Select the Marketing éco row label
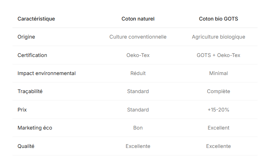This screenshot has height=166, width=265. 35,128
